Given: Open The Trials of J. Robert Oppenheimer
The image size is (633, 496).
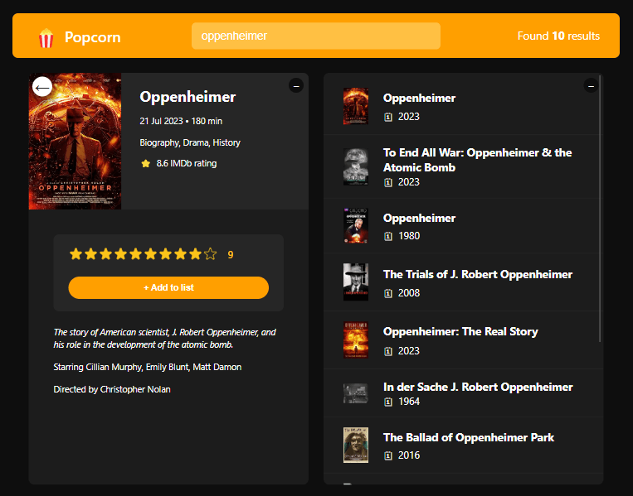Looking at the screenshot, I should 462,282.
